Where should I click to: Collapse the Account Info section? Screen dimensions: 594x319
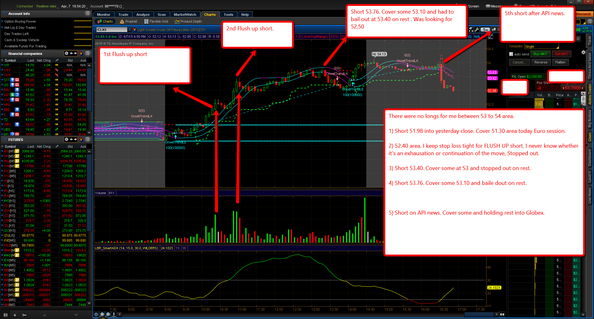click(x=5, y=14)
